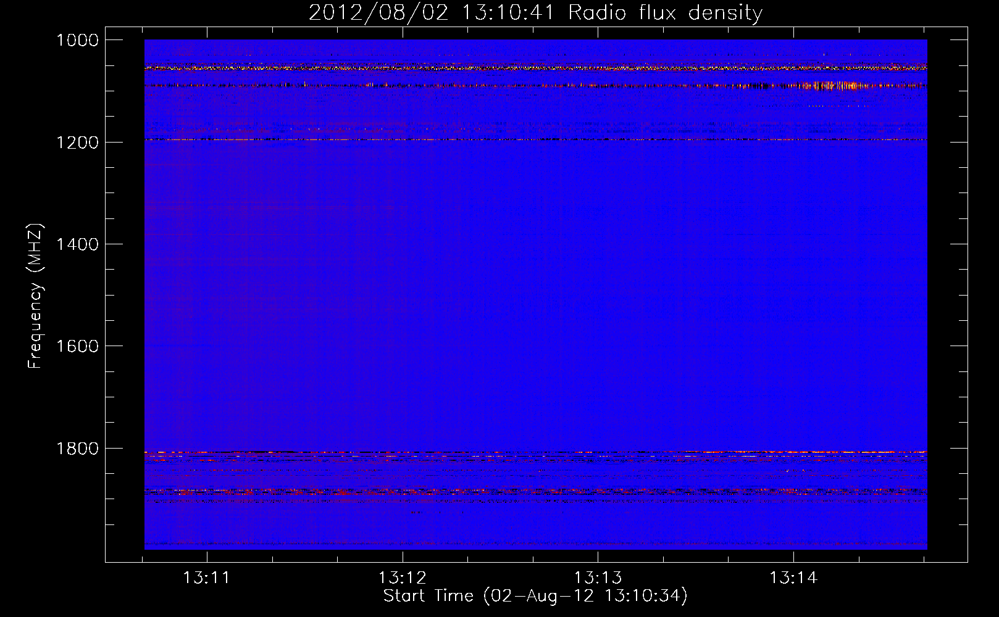Click the 1000 frequency tick label

pyautogui.click(x=78, y=40)
